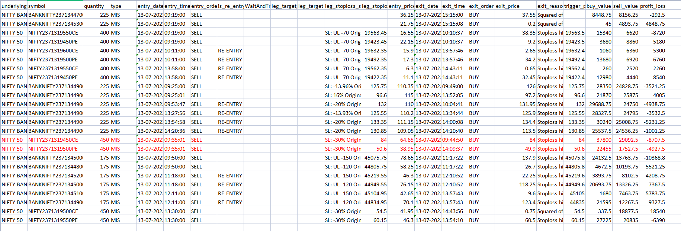Click profit_loss cell 5783.75

coord(652,193)
